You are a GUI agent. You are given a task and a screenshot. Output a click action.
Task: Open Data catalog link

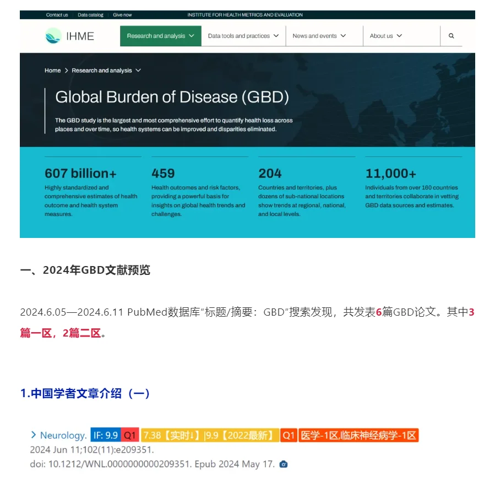[90, 15]
